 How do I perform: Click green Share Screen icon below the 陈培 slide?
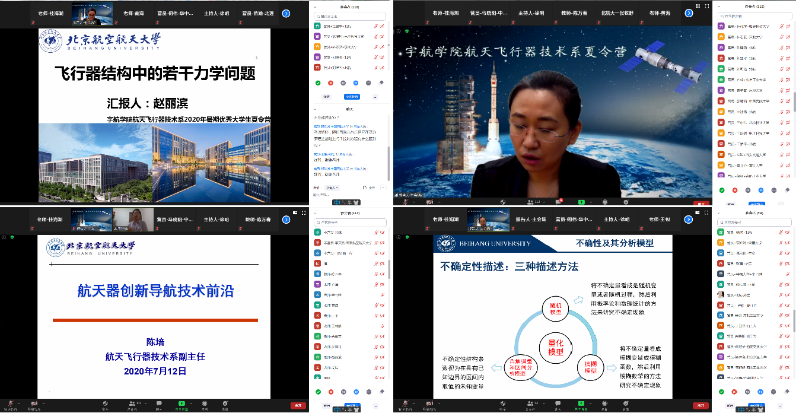(x=182, y=405)
